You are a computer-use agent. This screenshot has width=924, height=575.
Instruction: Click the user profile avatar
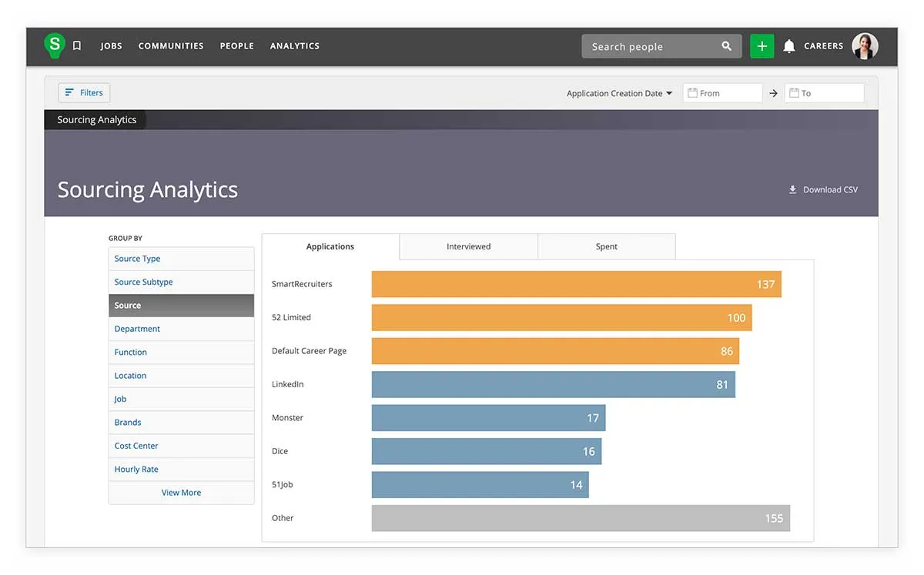[x=865, y=45]
